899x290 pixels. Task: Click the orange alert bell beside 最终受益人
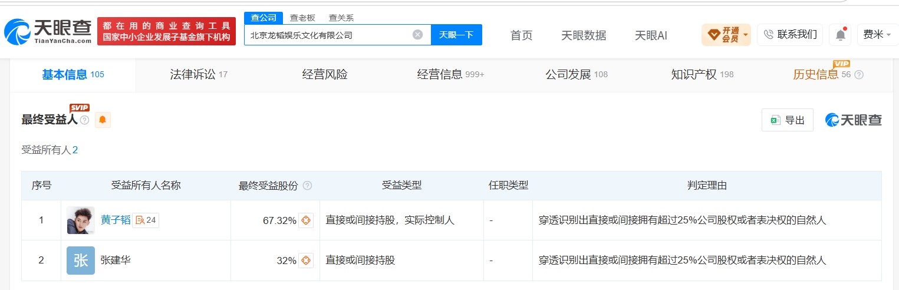coord(103,120)
